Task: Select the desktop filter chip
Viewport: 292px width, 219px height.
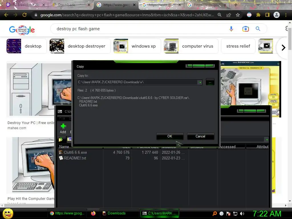Action: [26, 46]
